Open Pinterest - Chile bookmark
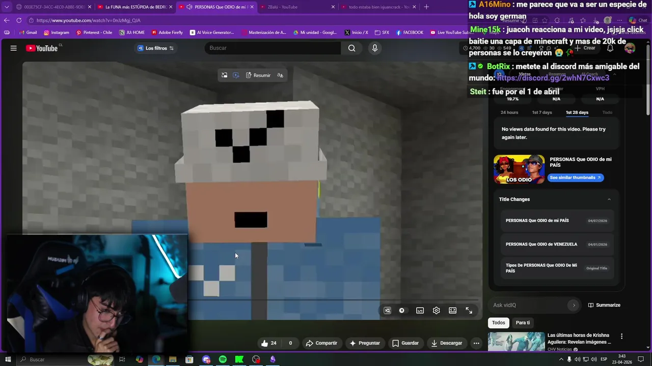Image resolution: width=652 pixels, height=366 pixels. pyautogui.click(x=94, y=33)
